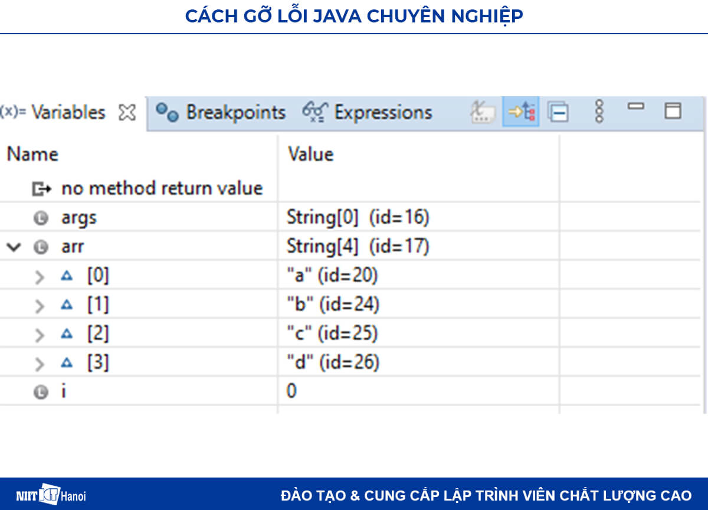
Task: Minimize the Variables view panel
Action: click(636, 107)
